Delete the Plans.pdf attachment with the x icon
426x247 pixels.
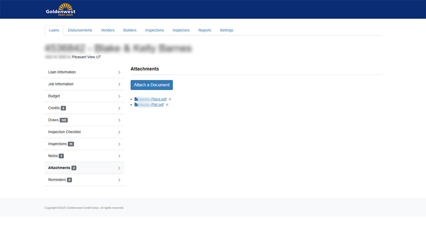[170, 99]
